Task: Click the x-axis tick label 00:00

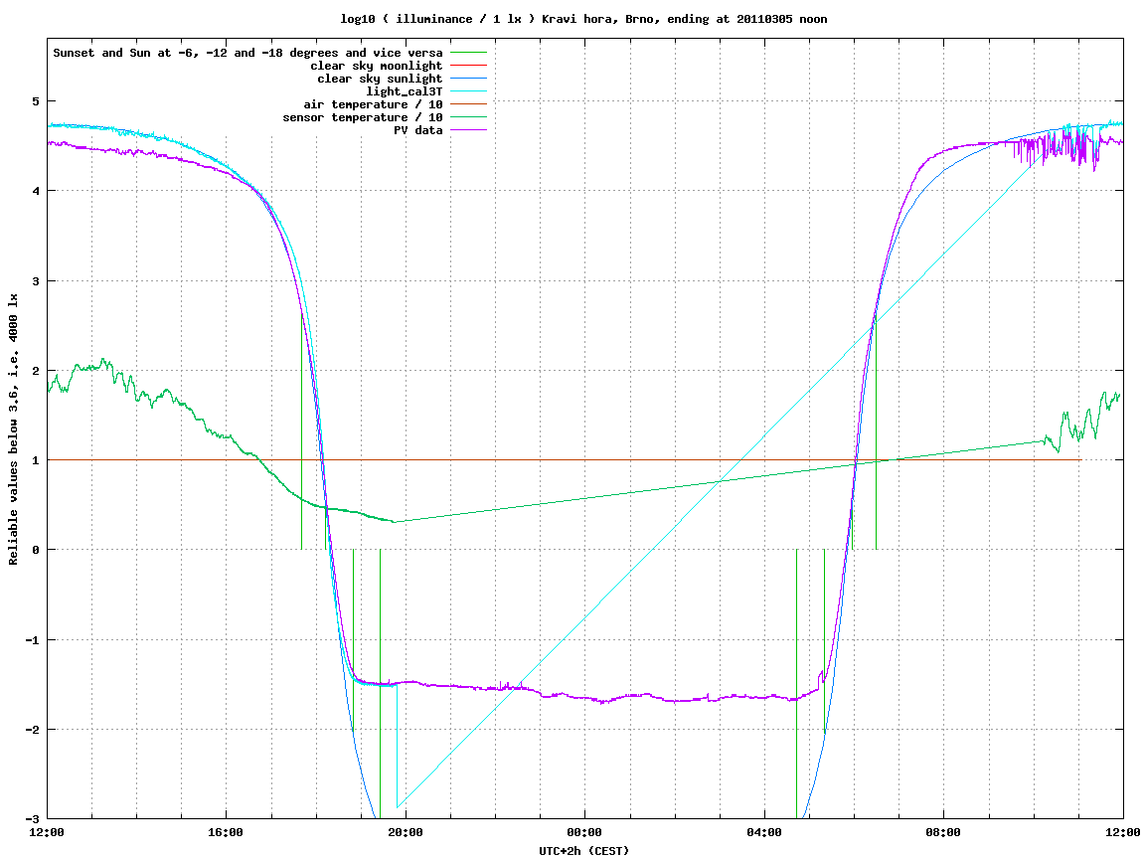Action: point(585,832)
